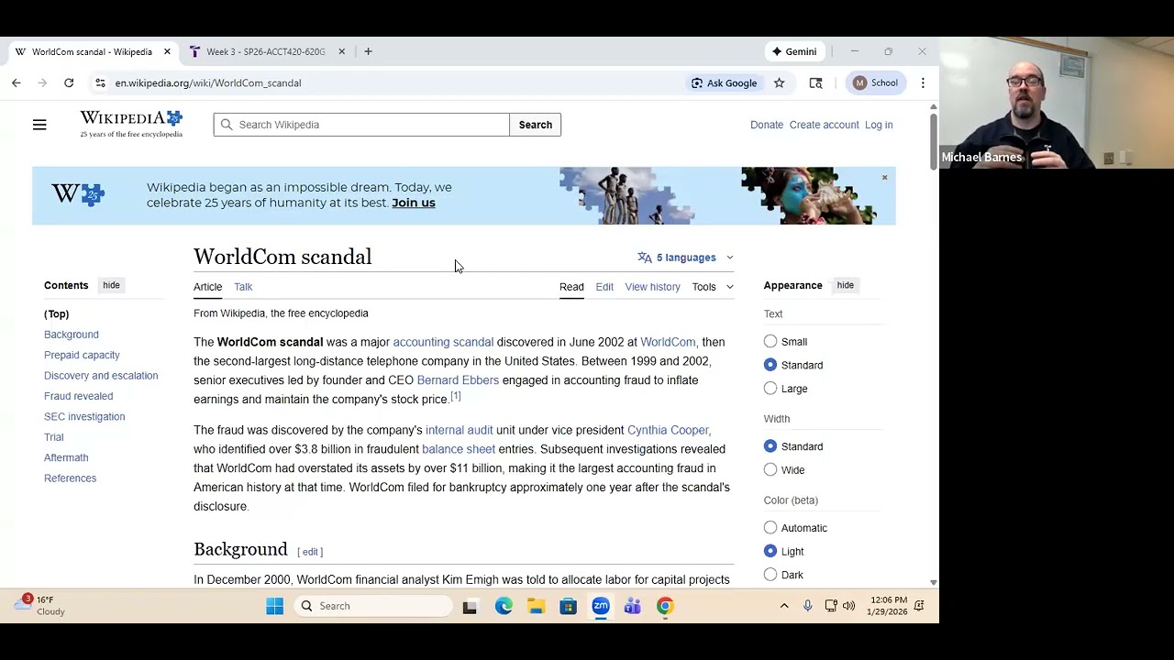1174x660 pixels.
Task: Close the WorldCom scandal tab
Action: click(167, 51)
